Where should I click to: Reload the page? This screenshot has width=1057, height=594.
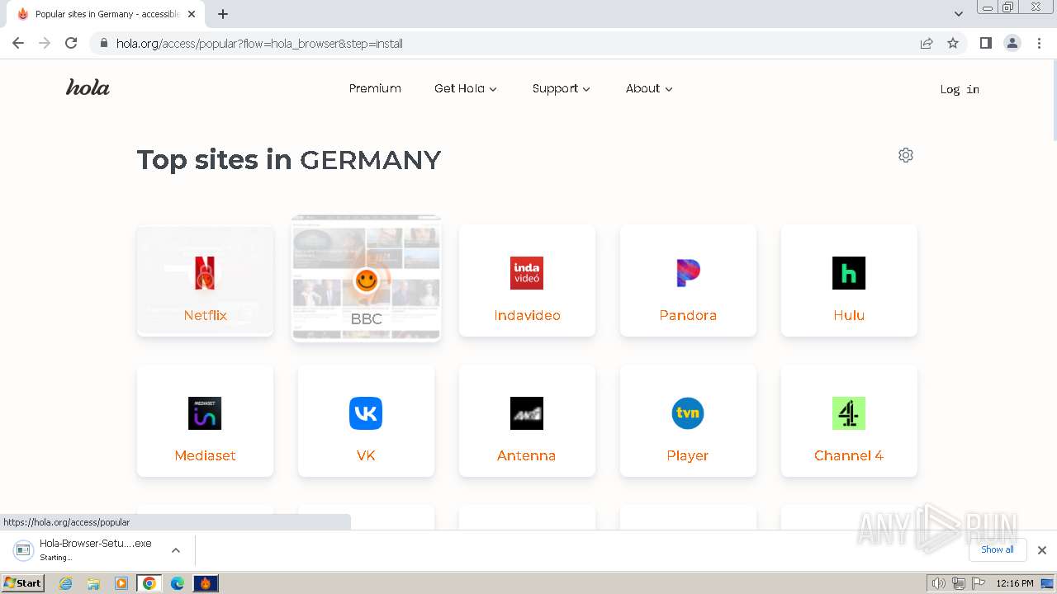71,43
